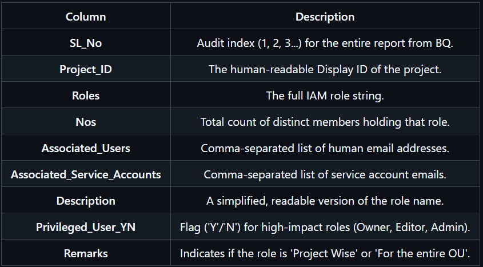The width and height of the screenshot is (483, 267).
Task: Click the Description row name cell
Action: pos(86,201)
